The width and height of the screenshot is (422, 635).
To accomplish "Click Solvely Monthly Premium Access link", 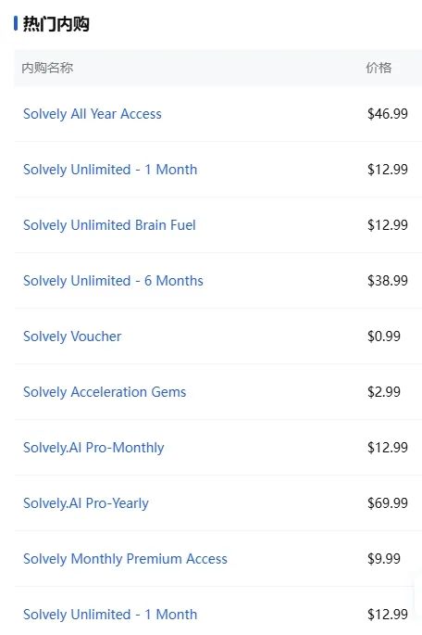I will 125,559.
